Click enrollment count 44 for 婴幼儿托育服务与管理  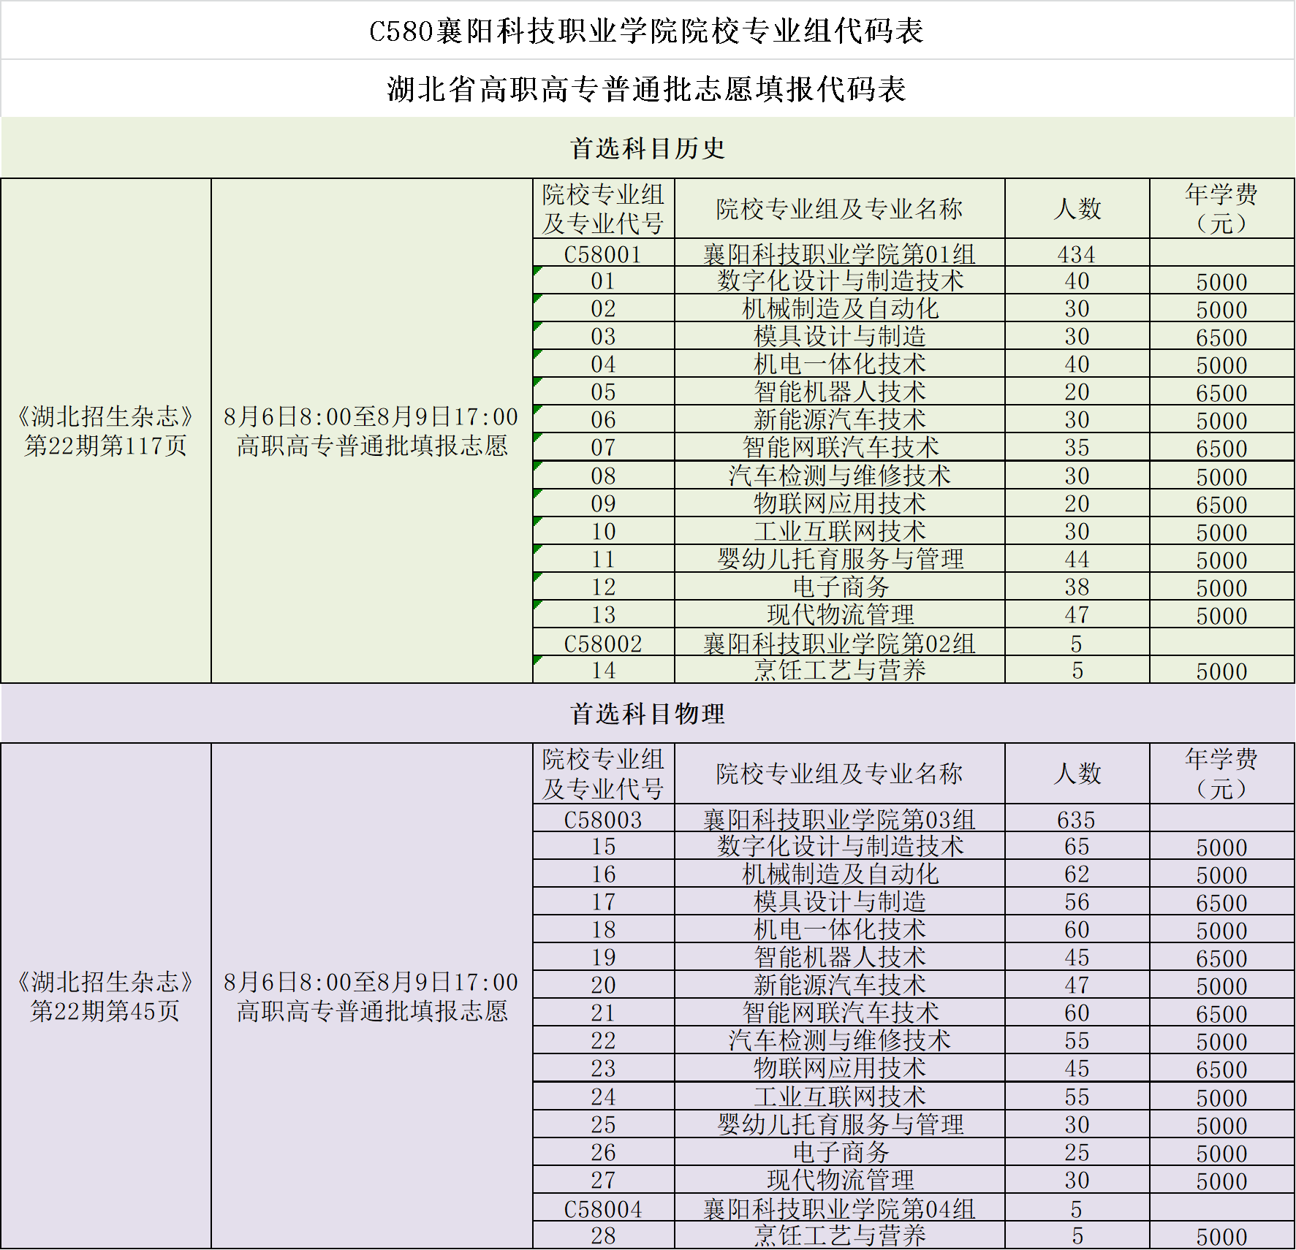pyautogui.click(x=1077, y=560)
